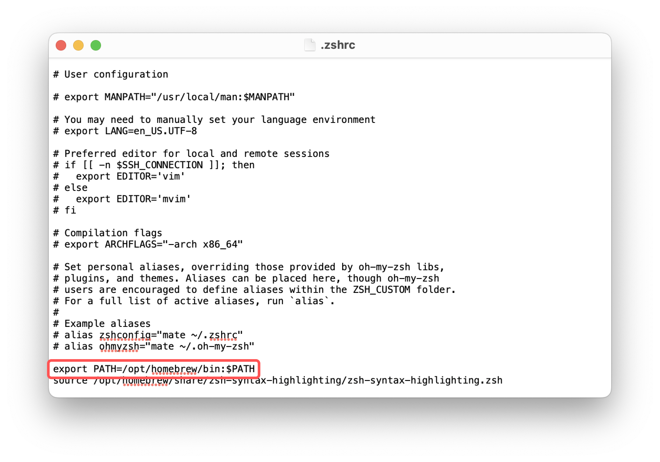Click the misspelled word zshconfig
660x462 pixels.
pyautogui.click(x=125, y=335)
